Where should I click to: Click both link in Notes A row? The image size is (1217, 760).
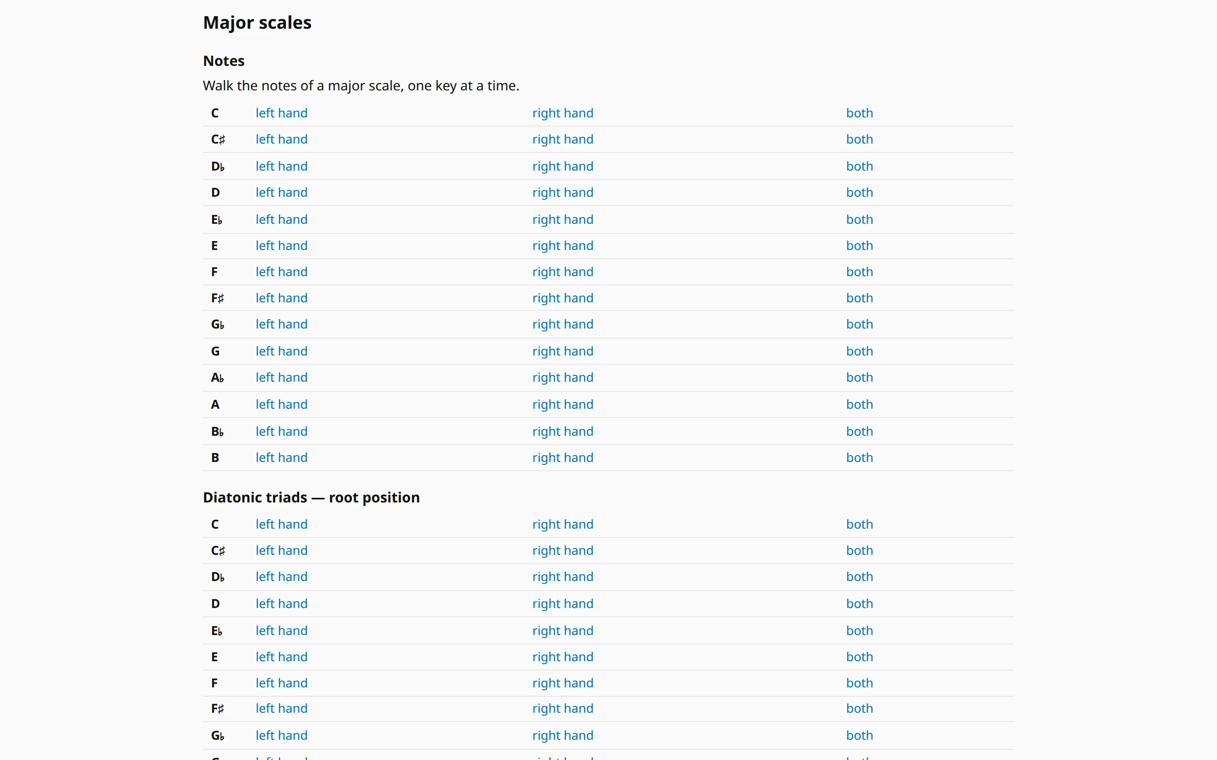pyautogui.click(x=860, y=404)
